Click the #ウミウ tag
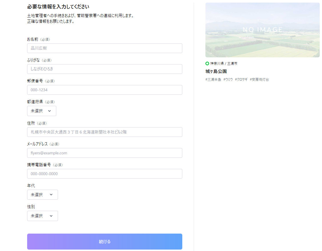This screenshot has height=251, width=322. [228, 80]
